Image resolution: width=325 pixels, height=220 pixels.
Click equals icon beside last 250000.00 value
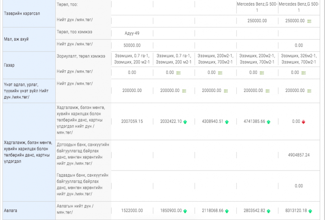tap(309, 21)
